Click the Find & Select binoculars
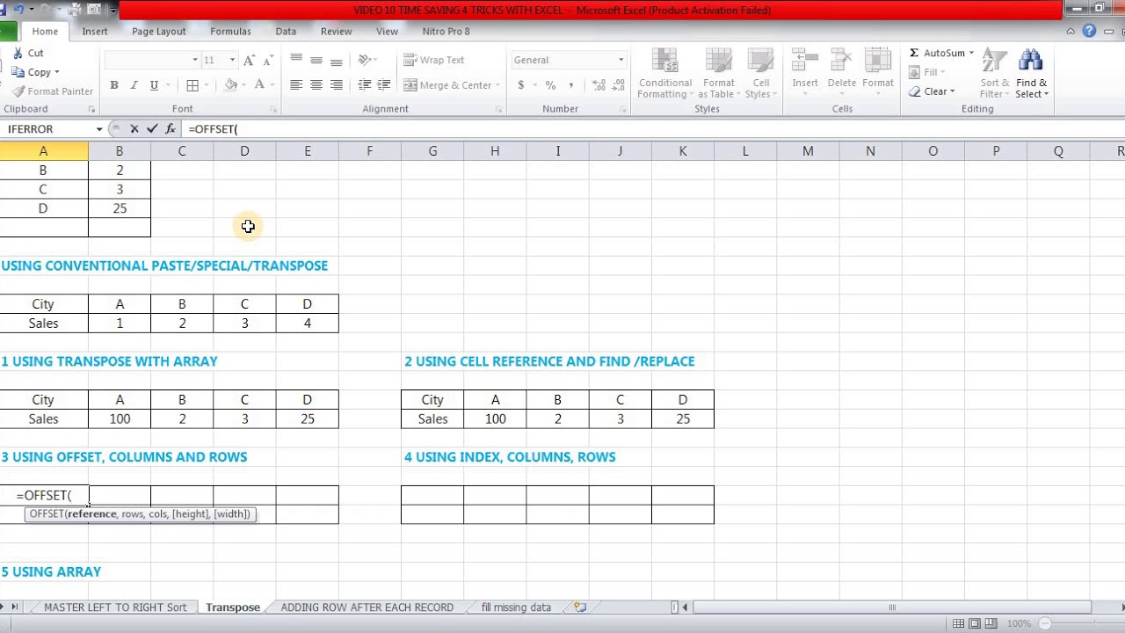1125x633 pixels. click(1031, 61)
